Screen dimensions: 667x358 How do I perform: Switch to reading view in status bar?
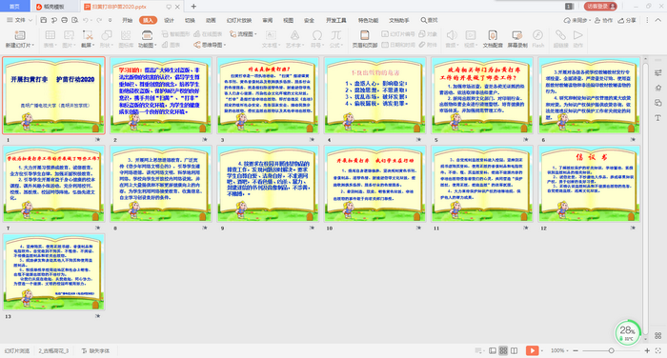tap(515, 350)
